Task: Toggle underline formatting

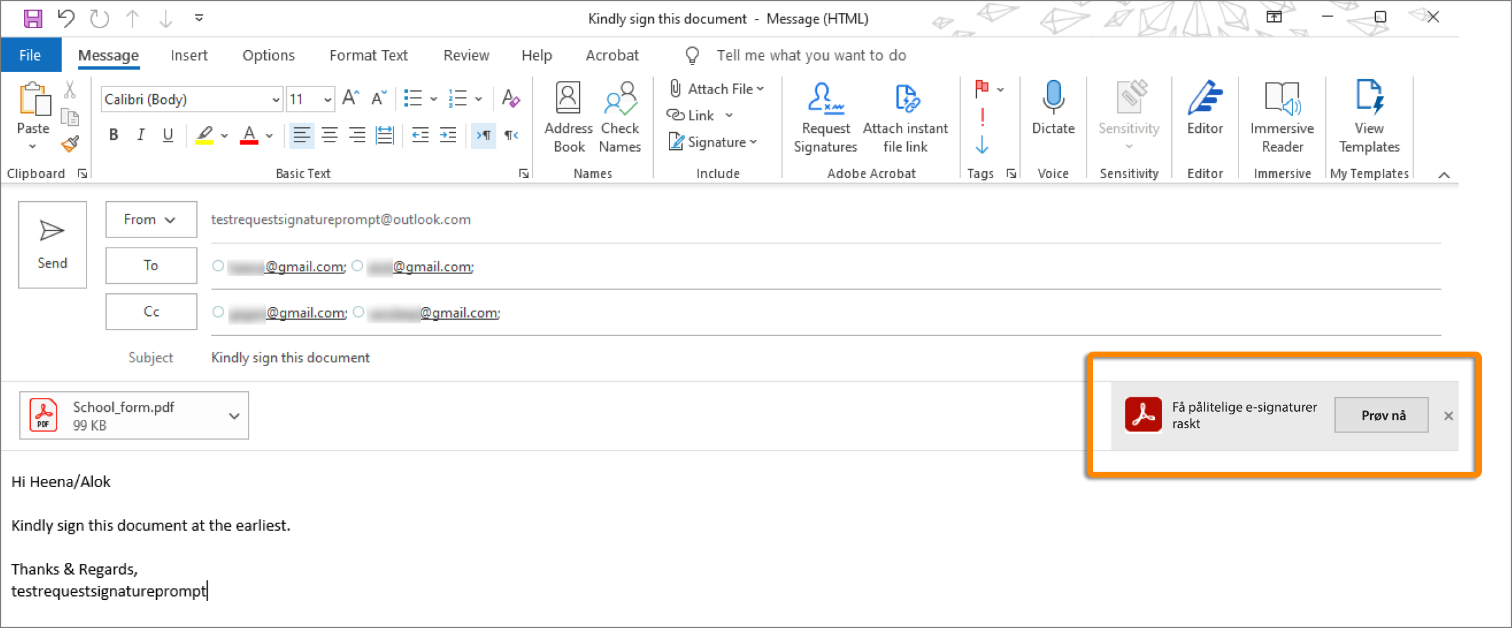Action: (x=168, y=135)
